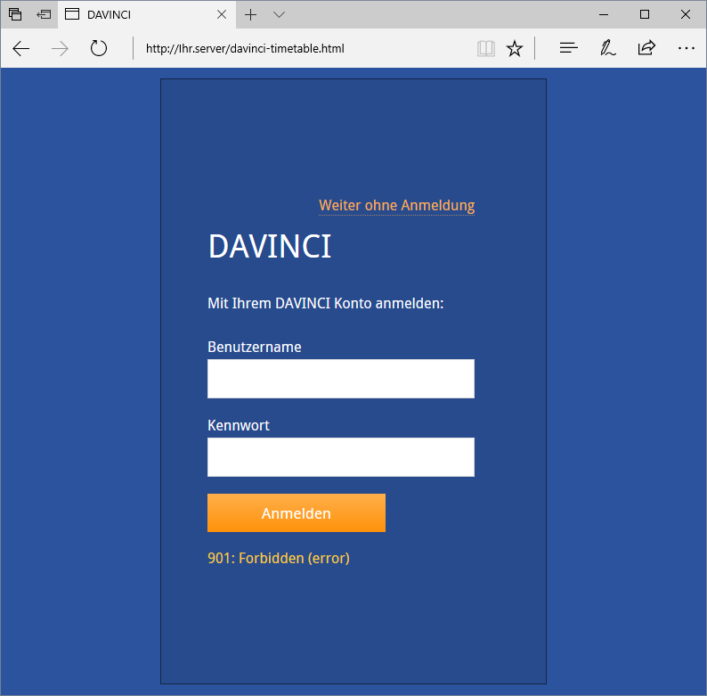The height and width of the screenshot is (696, 707).
Task: Open the browser More menu (three dots)
Action: [686, 48]
